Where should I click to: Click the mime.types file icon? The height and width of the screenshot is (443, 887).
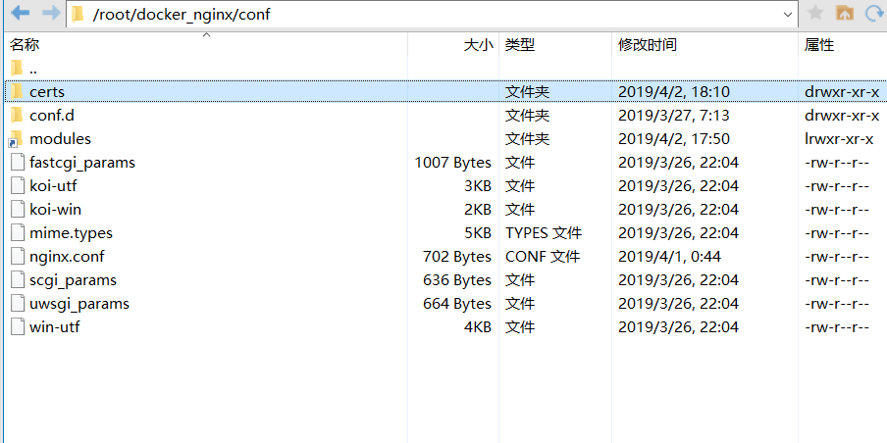pyautogui.click(x=18, y=233)
